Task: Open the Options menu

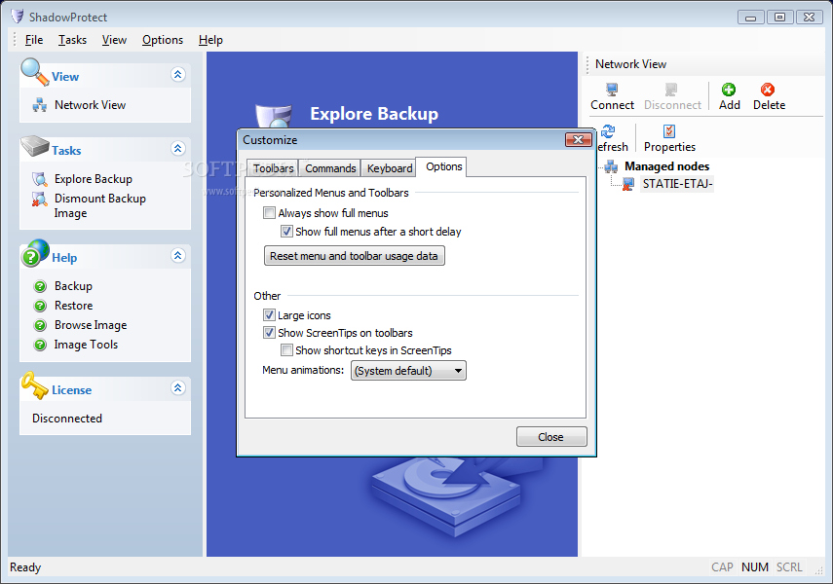Action: pyautogui.click(x=163, y=40)
